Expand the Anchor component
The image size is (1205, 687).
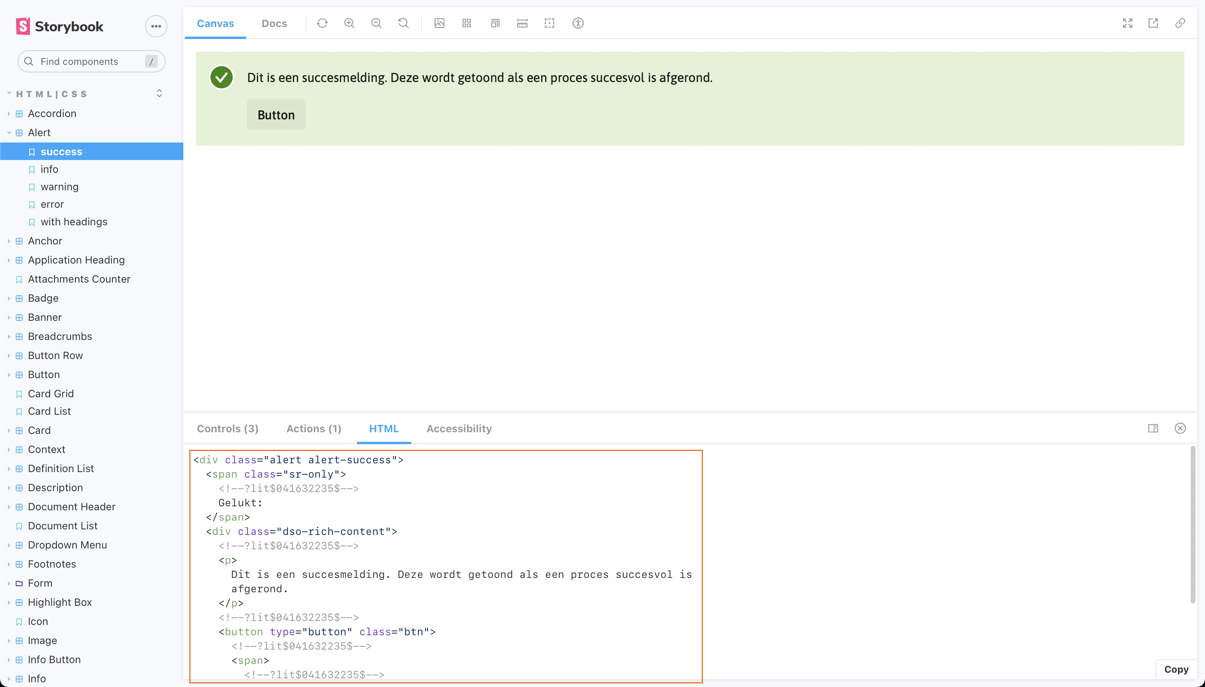point(45,241)
